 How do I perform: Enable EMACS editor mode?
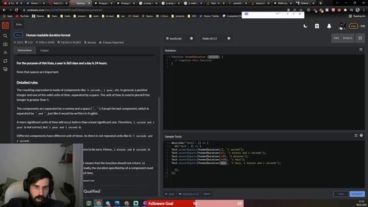pos(347,39)
